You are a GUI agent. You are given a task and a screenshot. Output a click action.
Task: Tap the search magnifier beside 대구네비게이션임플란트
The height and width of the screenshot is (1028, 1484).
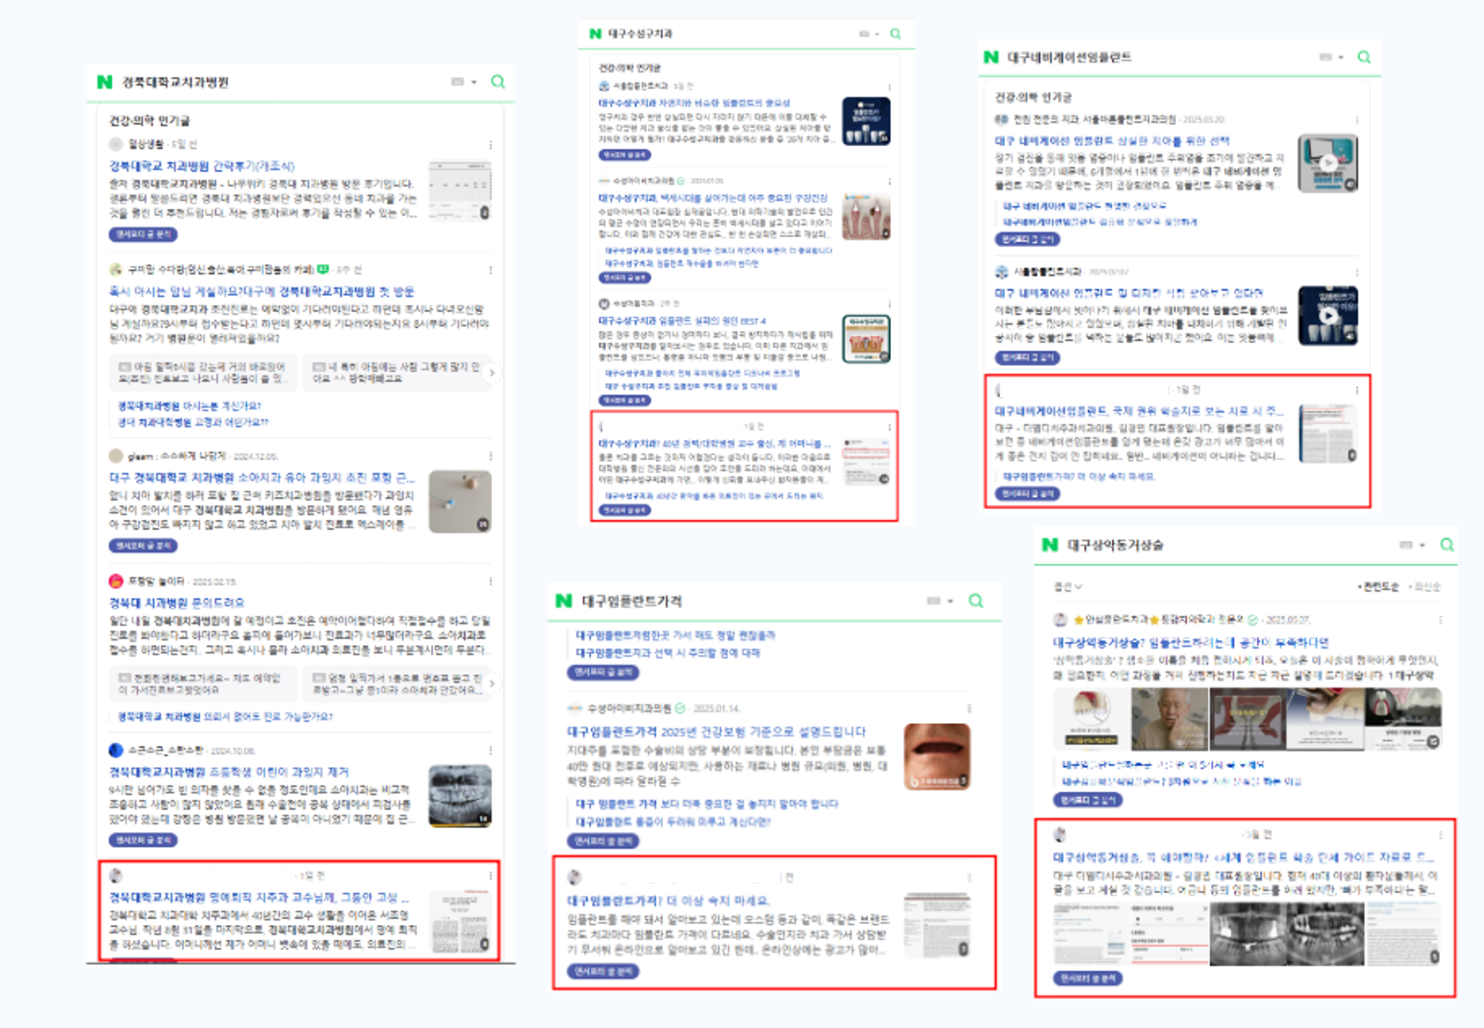point(1364,57)
